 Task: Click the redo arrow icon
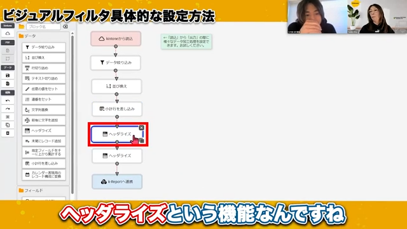8,109
